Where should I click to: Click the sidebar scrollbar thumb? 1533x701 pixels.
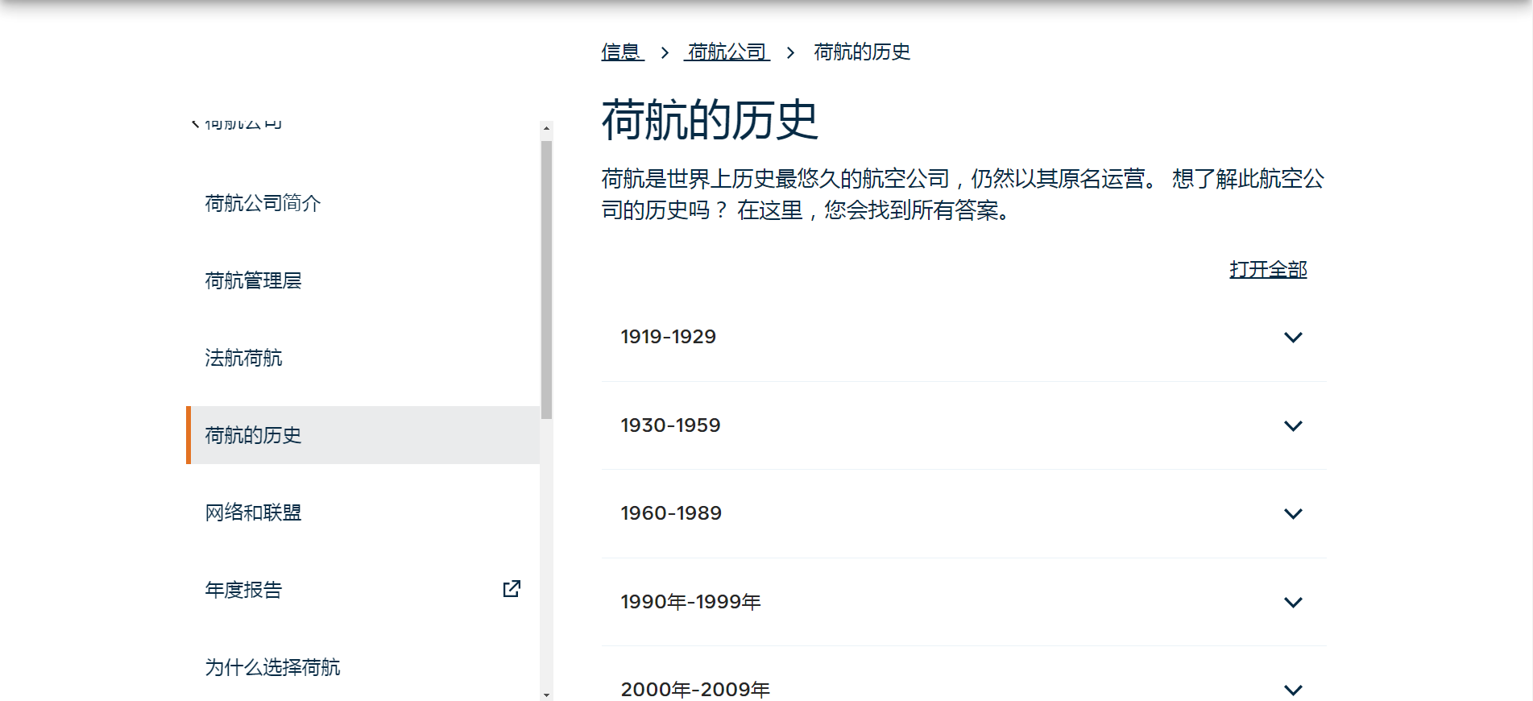546,280
